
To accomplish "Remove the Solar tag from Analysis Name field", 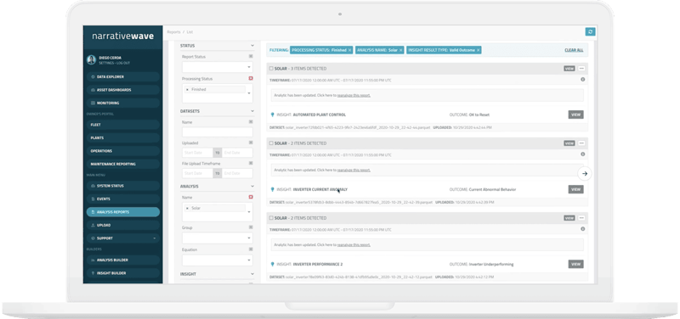I will click(x=187, y=208).
